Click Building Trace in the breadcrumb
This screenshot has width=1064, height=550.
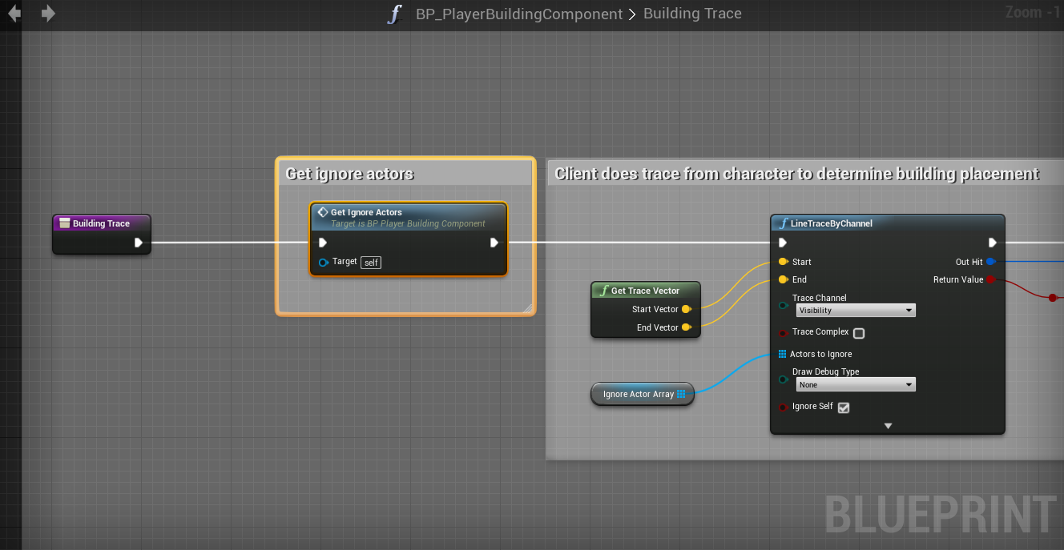[x=692, y=14]
